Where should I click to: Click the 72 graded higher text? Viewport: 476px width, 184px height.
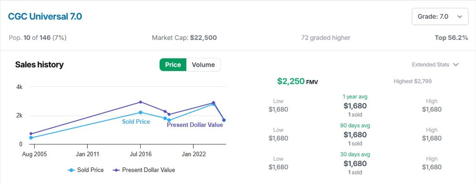326,38
